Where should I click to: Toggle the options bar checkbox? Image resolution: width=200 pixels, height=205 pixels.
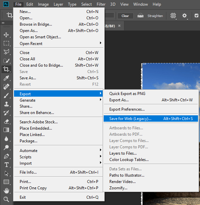click(196, 16)
